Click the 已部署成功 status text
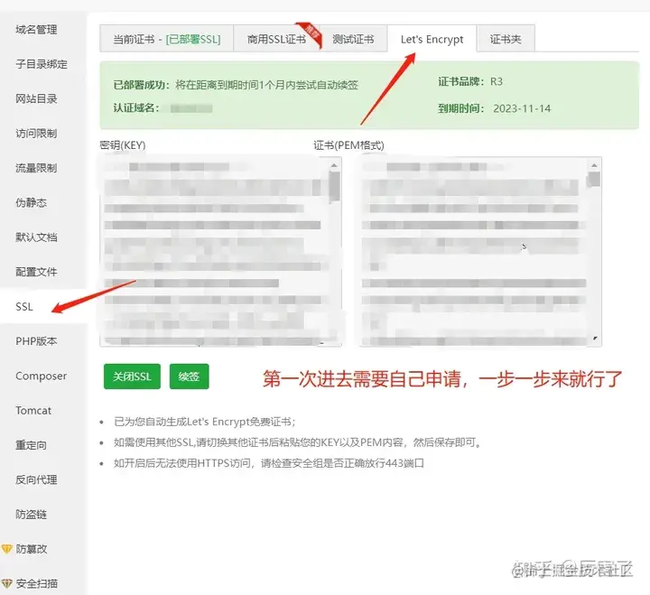 click(x=236, y=85)
